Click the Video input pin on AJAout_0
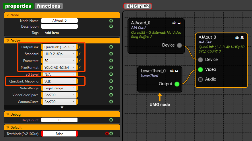Image resolution: width=252 pixels, height=141 pixels. tap(201, 69)
